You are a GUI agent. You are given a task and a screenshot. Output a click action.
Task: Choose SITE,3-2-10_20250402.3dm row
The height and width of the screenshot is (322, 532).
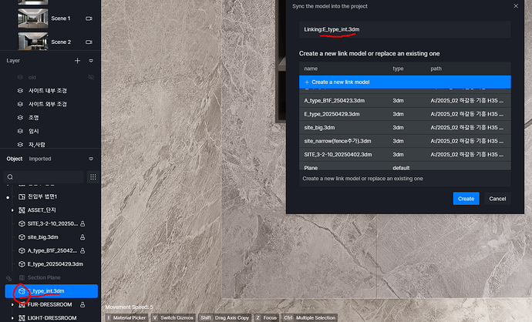[405, 155]
